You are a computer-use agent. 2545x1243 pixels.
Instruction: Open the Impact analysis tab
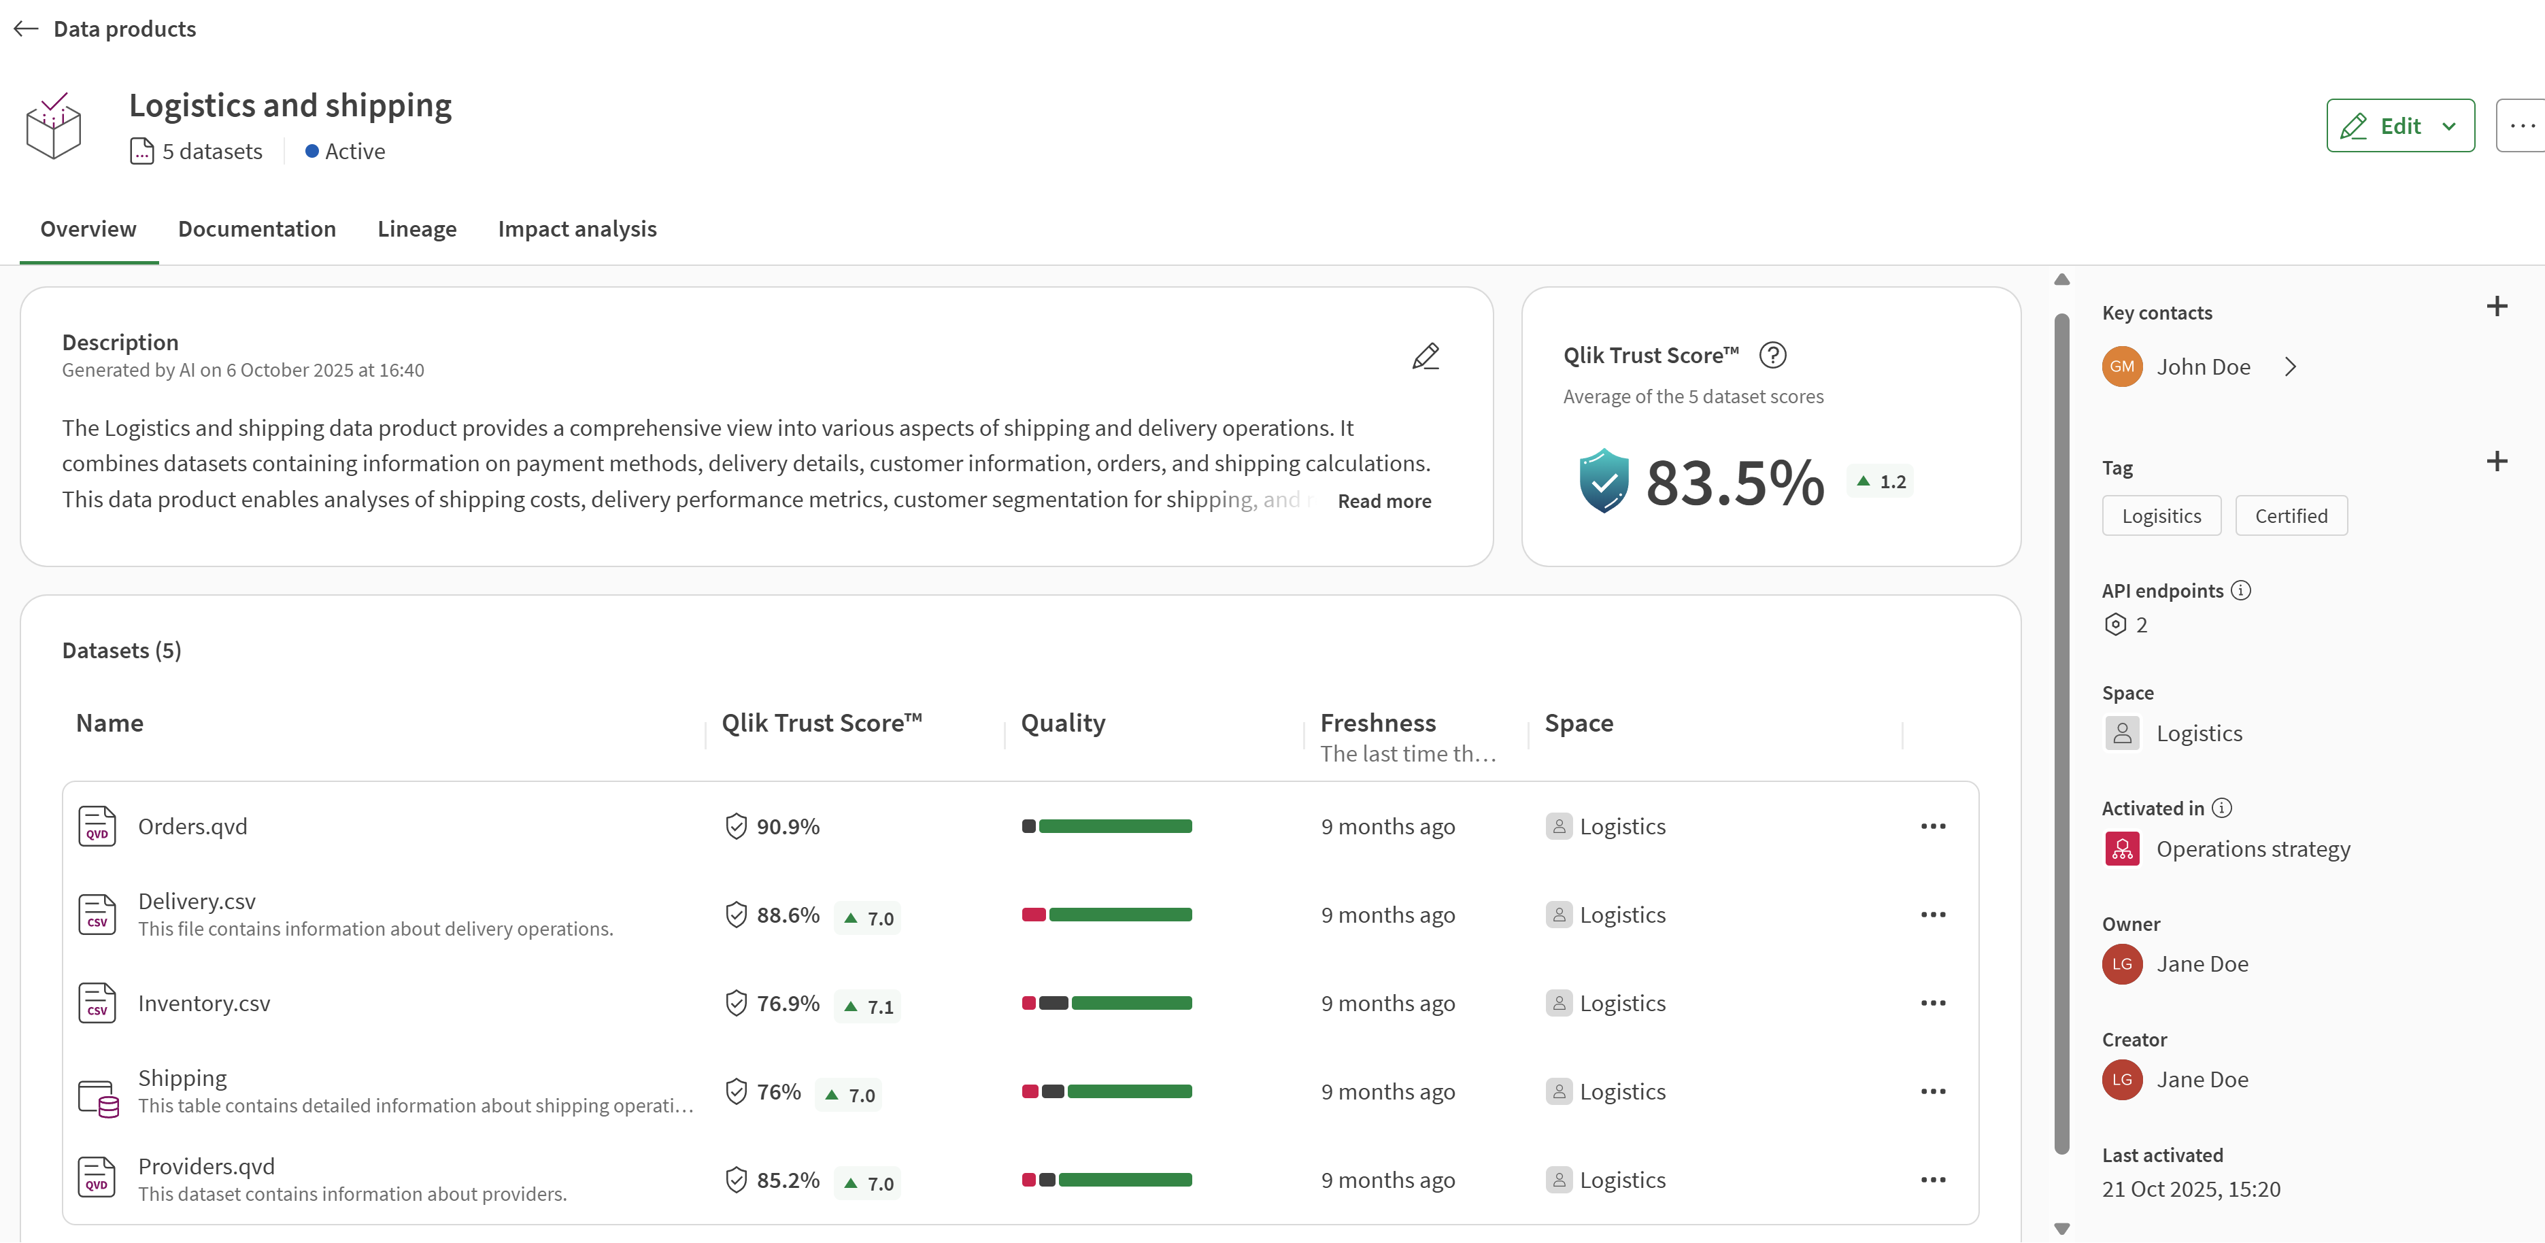click(x=576, y=229)
